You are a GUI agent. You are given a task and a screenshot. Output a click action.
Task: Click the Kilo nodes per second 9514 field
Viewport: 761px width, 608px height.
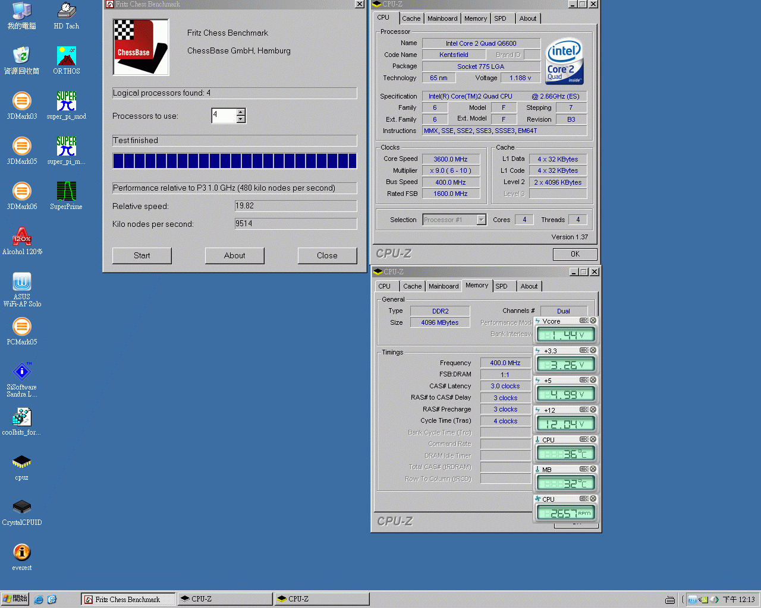click(x=296, y=224)
